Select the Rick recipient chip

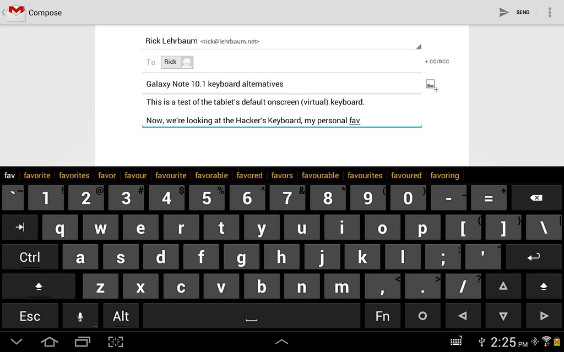pos(177,62)
